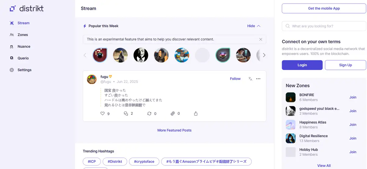Like the fugu post with heart icon

point(103,114)
